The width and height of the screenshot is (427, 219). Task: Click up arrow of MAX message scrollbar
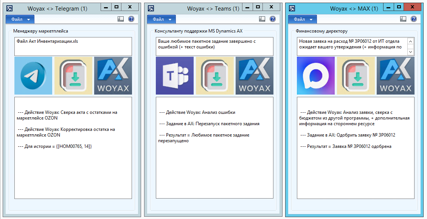pos(410,41)
